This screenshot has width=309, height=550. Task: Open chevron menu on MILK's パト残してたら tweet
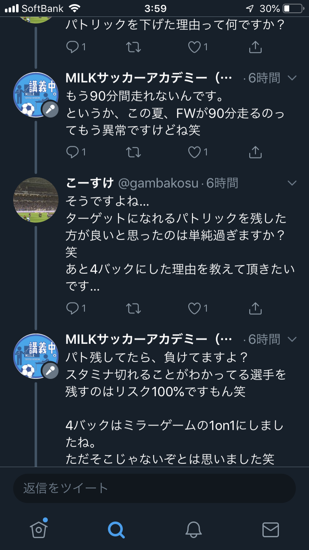pos(292,339)
